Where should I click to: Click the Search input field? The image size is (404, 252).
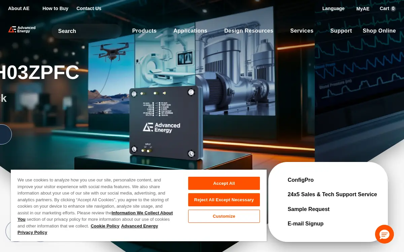pos(87,31)
